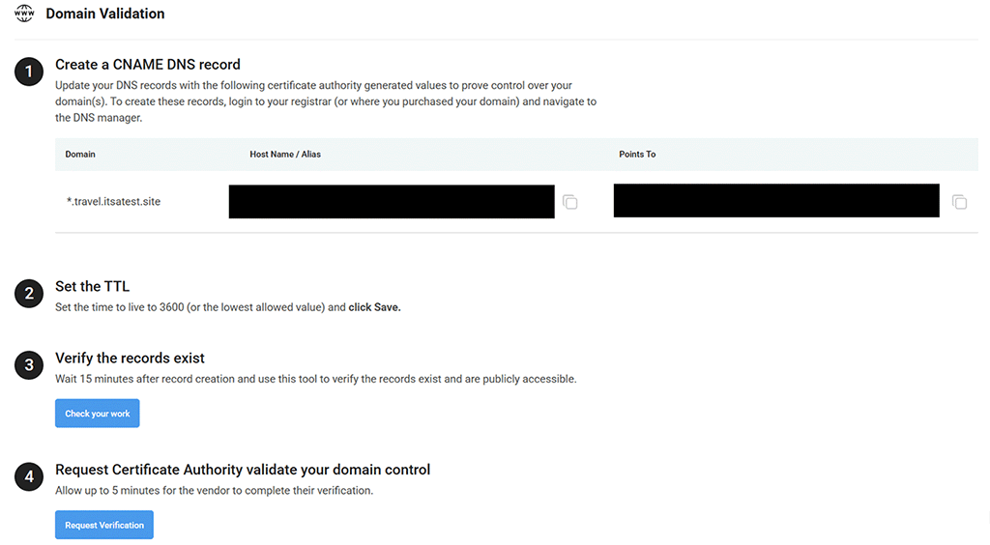Click the Host Name / Alias column header
Viewport: 990px width, 545px height.
[x=285, y=155]
